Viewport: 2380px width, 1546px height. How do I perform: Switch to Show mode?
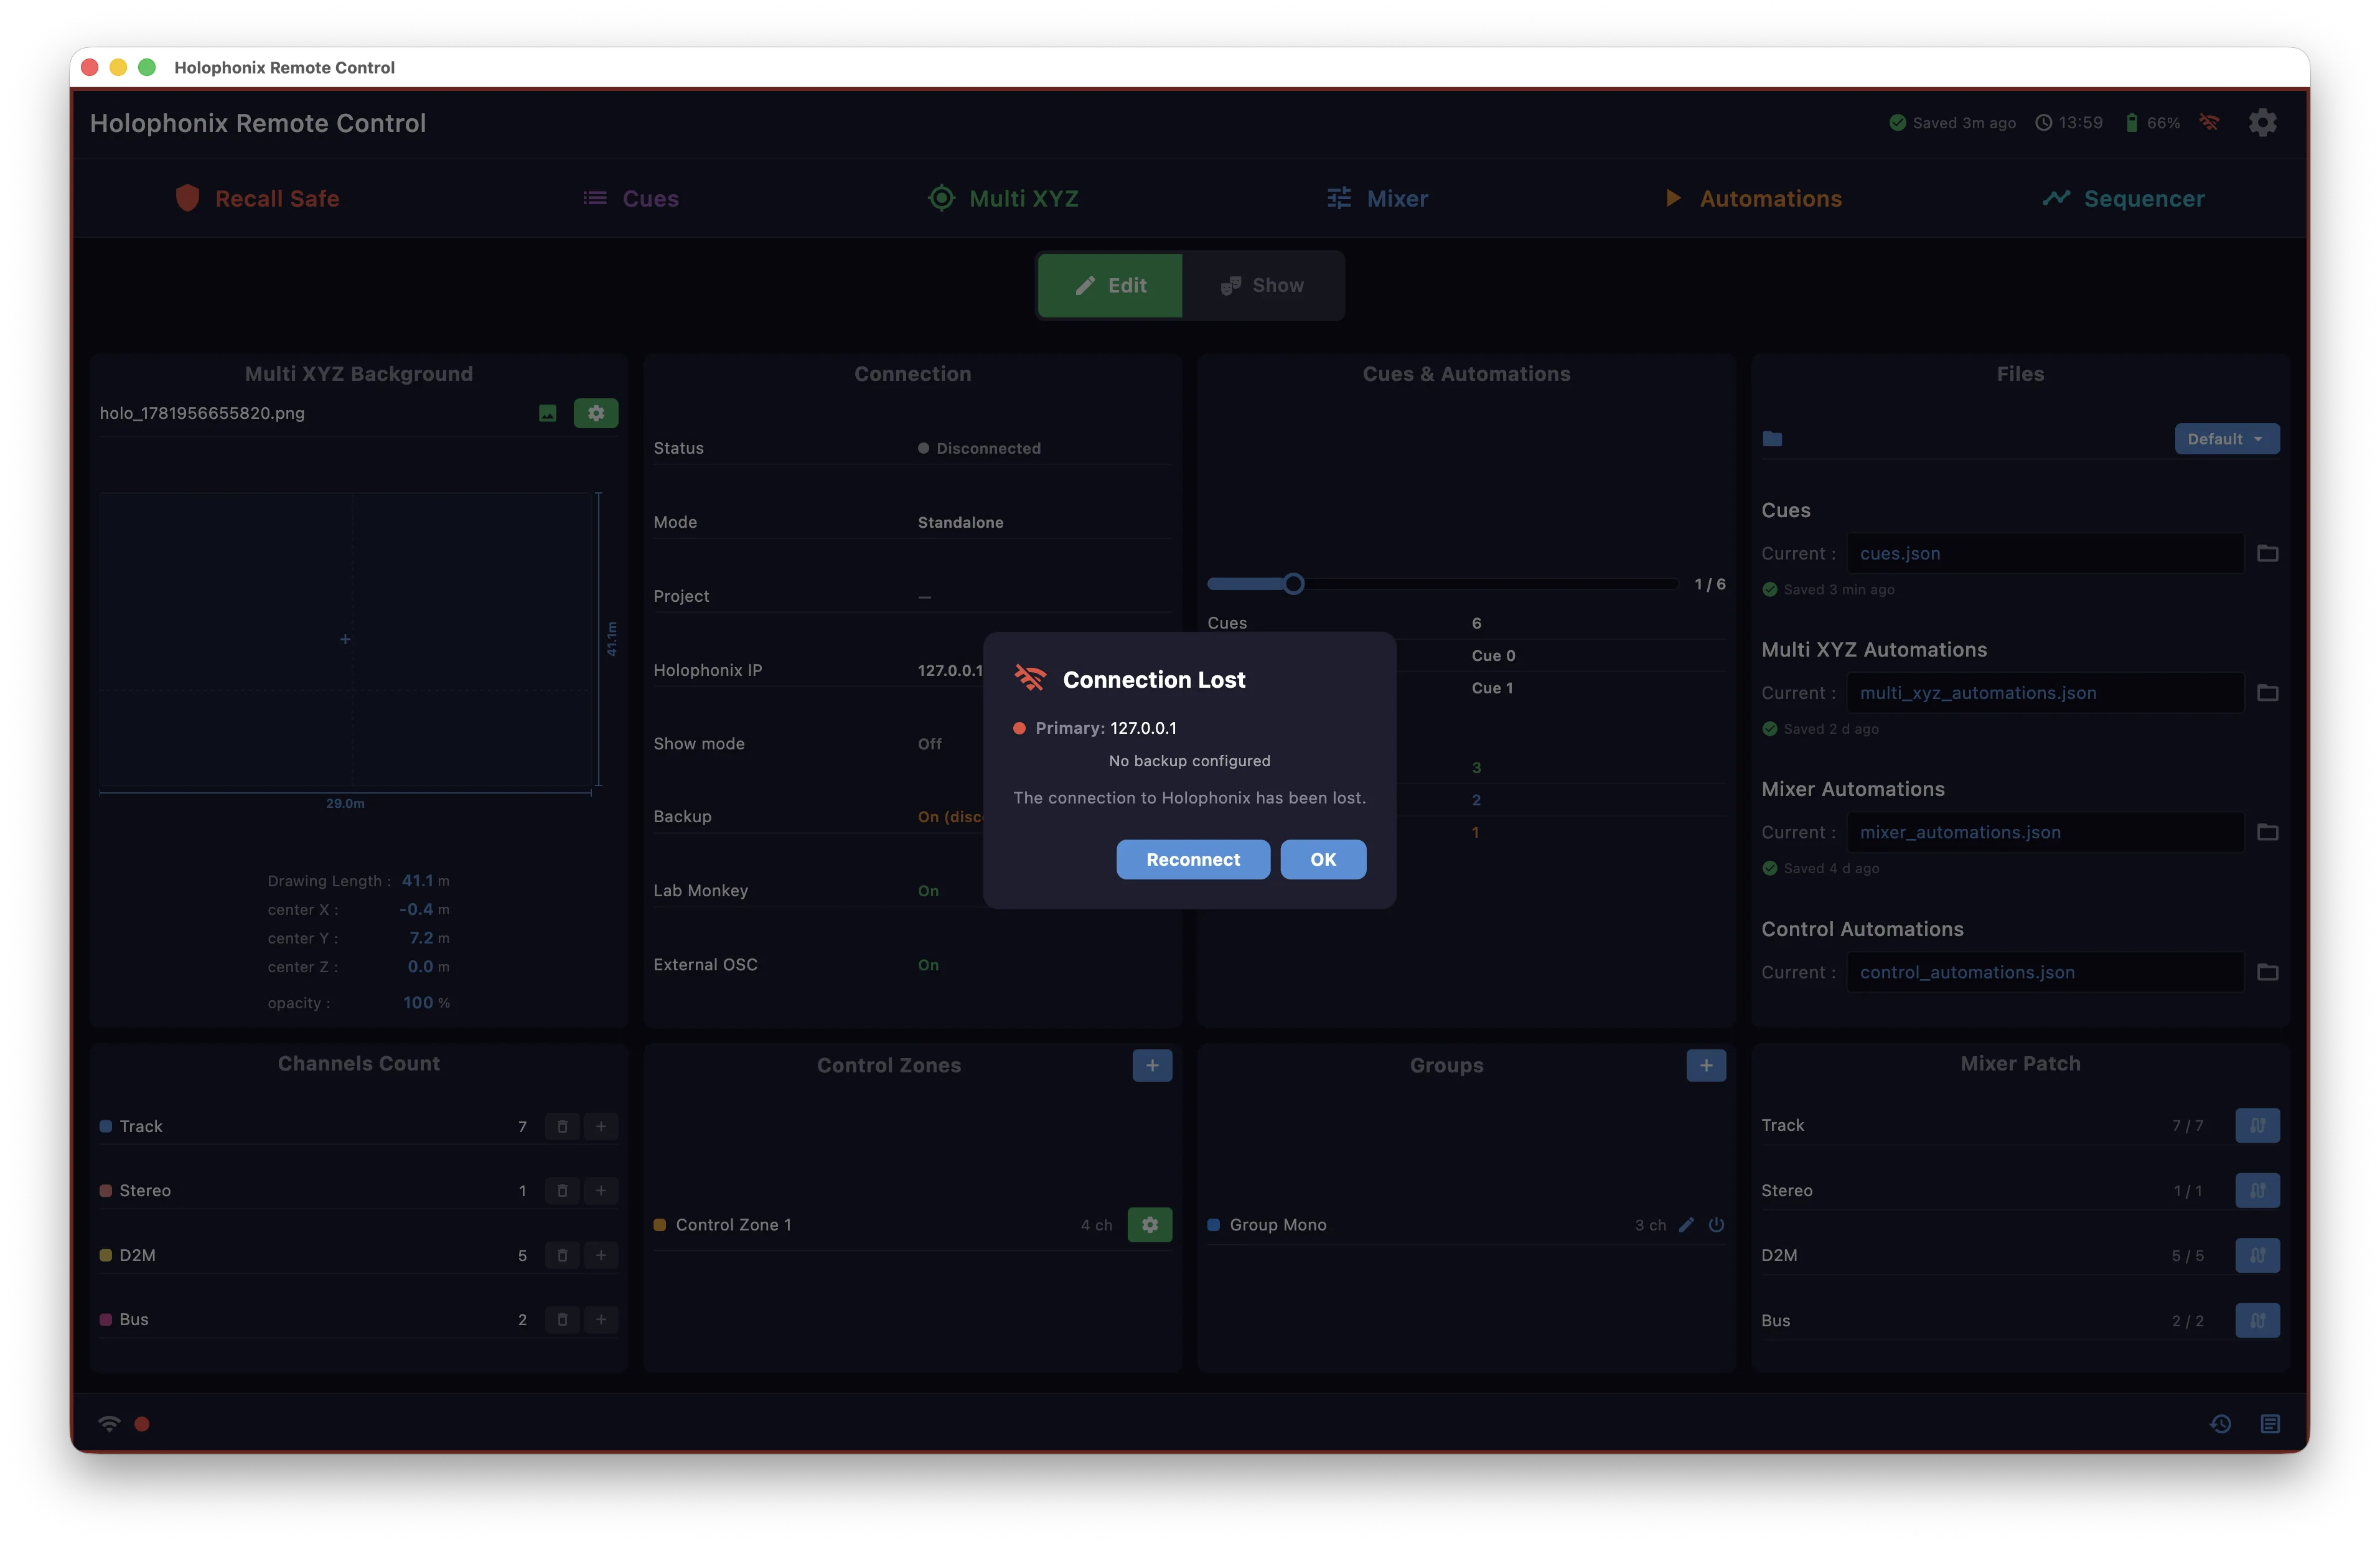[1262, 286]
